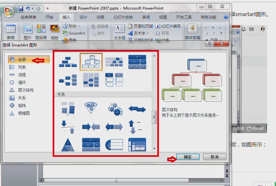The height and width of the screenshot is (186, 276).
Task: Click the Redo button in quick access
Action: 38,8
